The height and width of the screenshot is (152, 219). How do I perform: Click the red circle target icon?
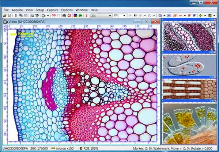pyautogui.click(x=69, y=15)
